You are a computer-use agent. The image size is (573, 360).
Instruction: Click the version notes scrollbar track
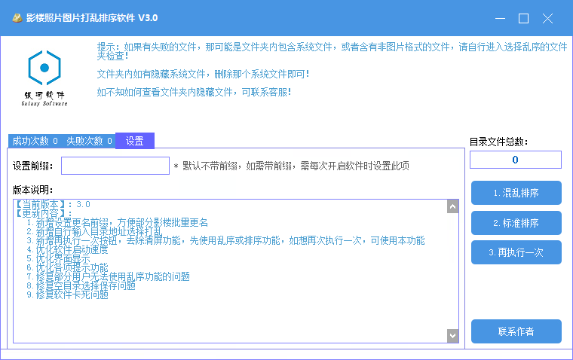[452, 271]
